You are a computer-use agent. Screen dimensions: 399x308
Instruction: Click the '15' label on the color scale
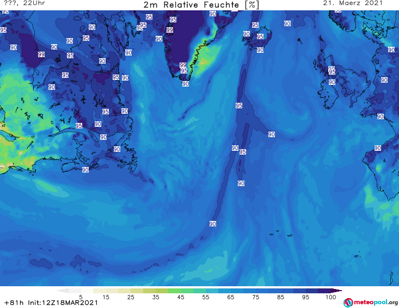[106, 297]
